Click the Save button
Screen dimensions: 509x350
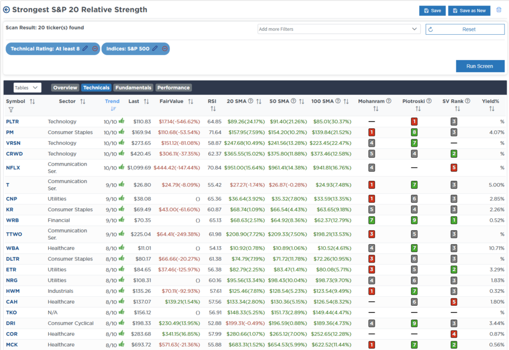pyautogui.click(x=432, y=11)
